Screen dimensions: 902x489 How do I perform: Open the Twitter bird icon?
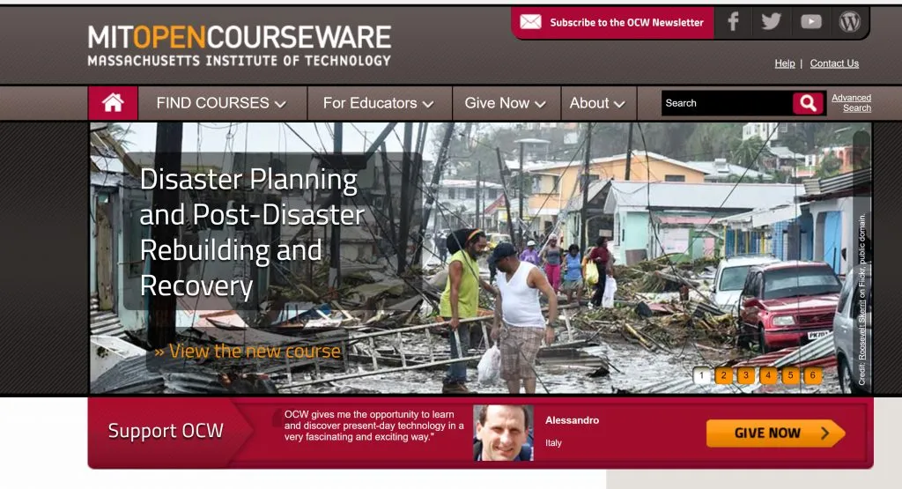pyautogui.click(x=771, y=22)
